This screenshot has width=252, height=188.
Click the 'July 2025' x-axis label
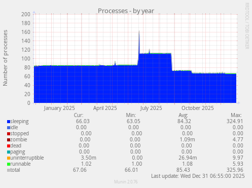click(x=151, y=108)
